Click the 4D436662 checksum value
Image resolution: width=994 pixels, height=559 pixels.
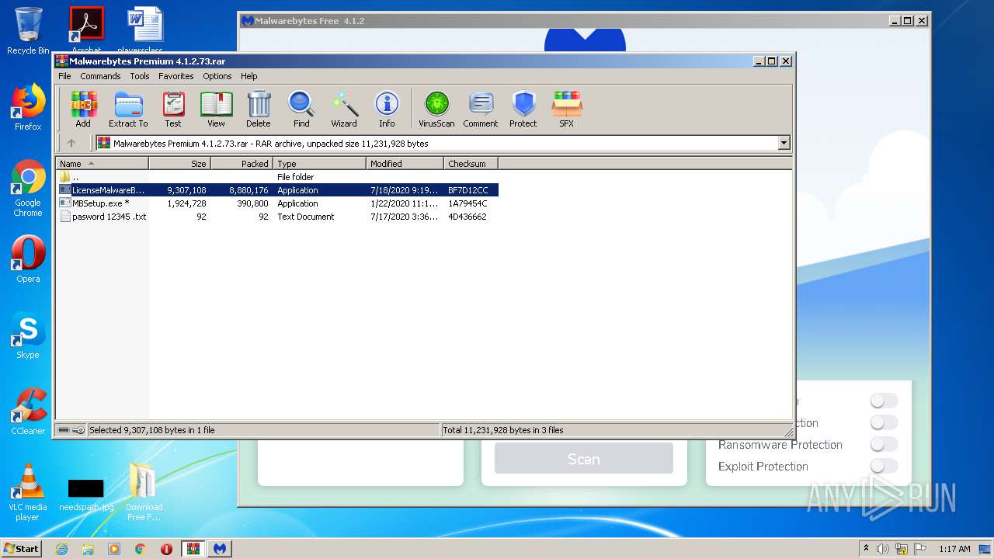tap(467, 217)
